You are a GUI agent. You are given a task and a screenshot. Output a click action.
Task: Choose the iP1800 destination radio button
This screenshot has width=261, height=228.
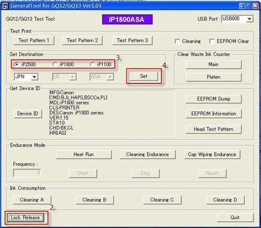55,64
